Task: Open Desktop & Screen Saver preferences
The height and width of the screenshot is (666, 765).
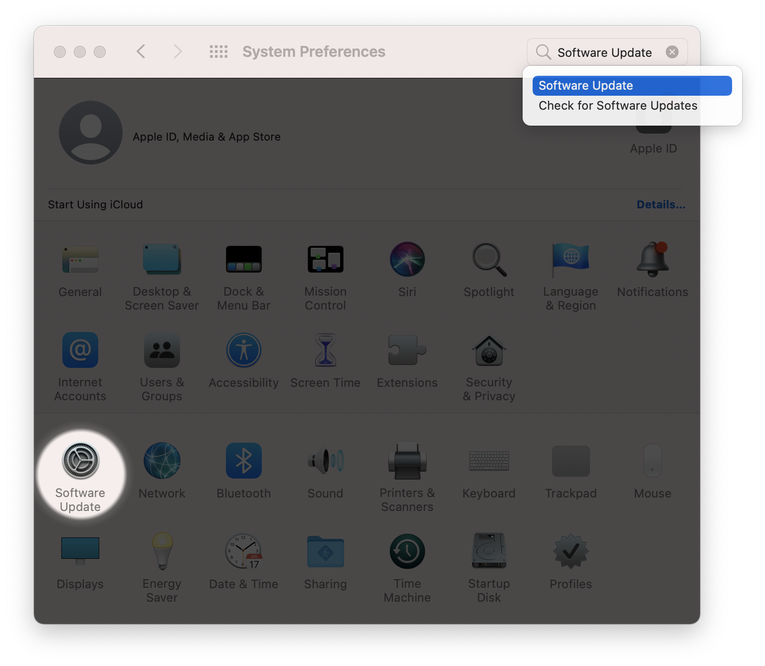Action: click(162, 277)
